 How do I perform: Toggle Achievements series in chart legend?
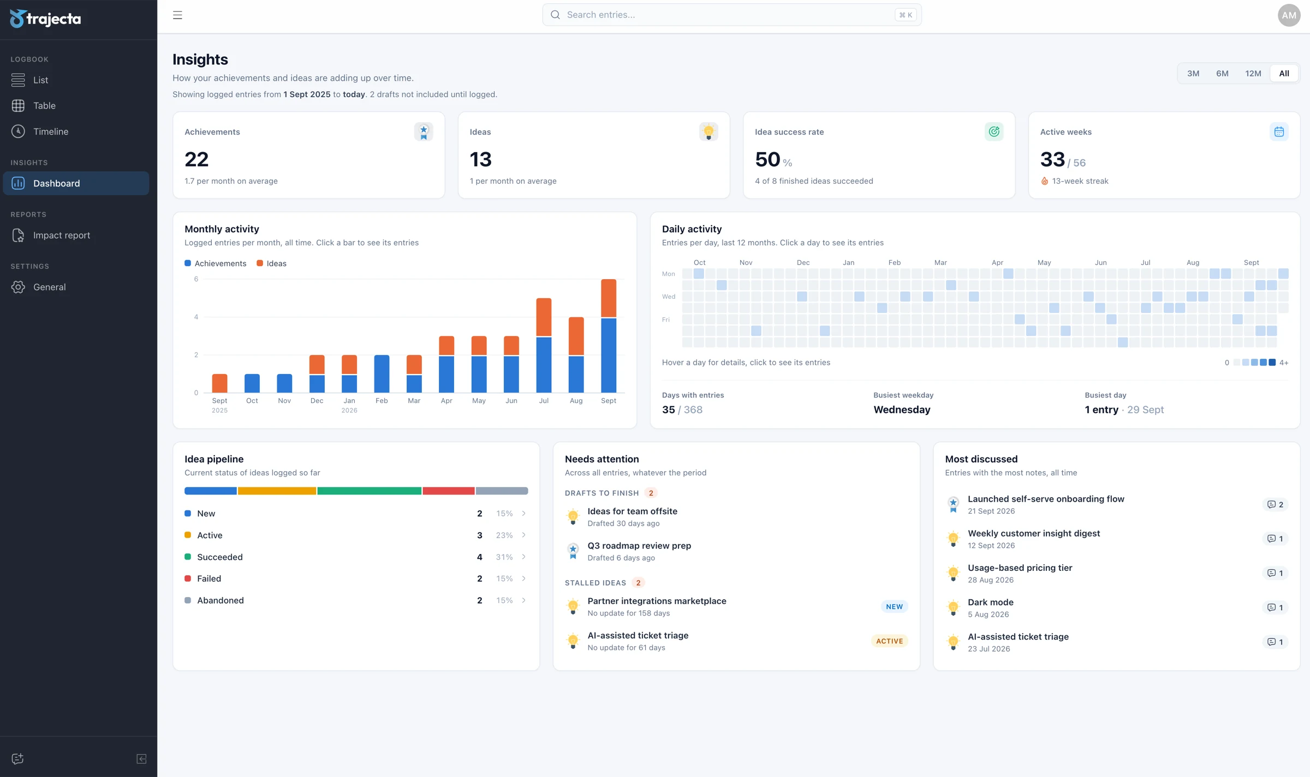point(216,263)
